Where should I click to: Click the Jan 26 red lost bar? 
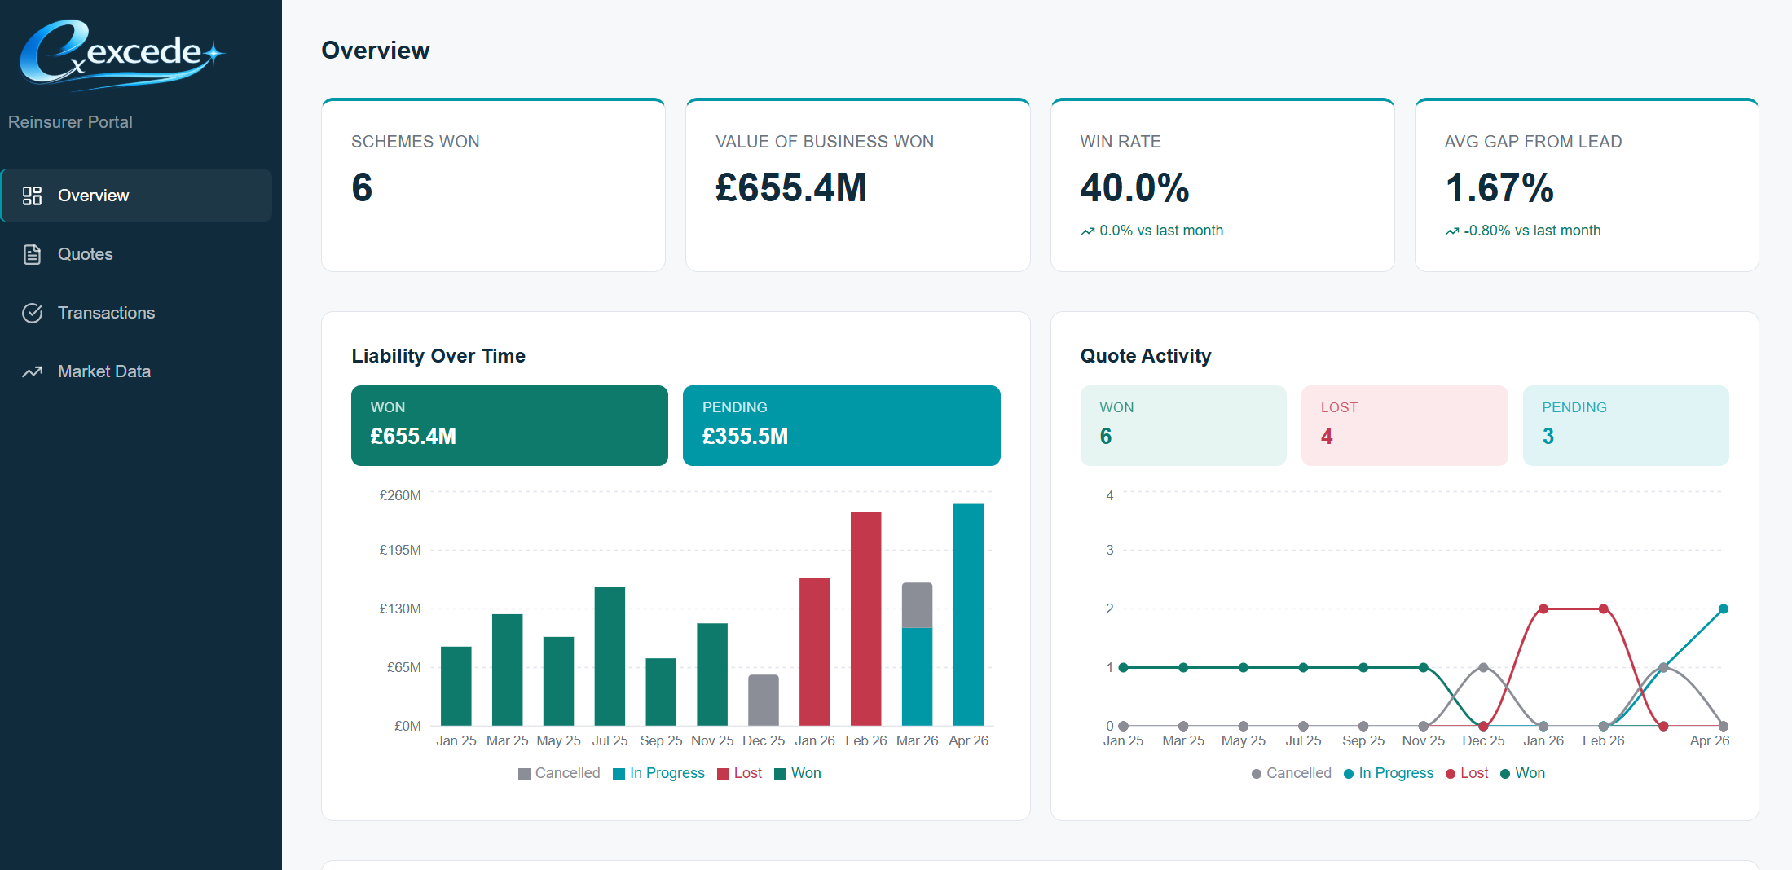click(x=815, y=652)
